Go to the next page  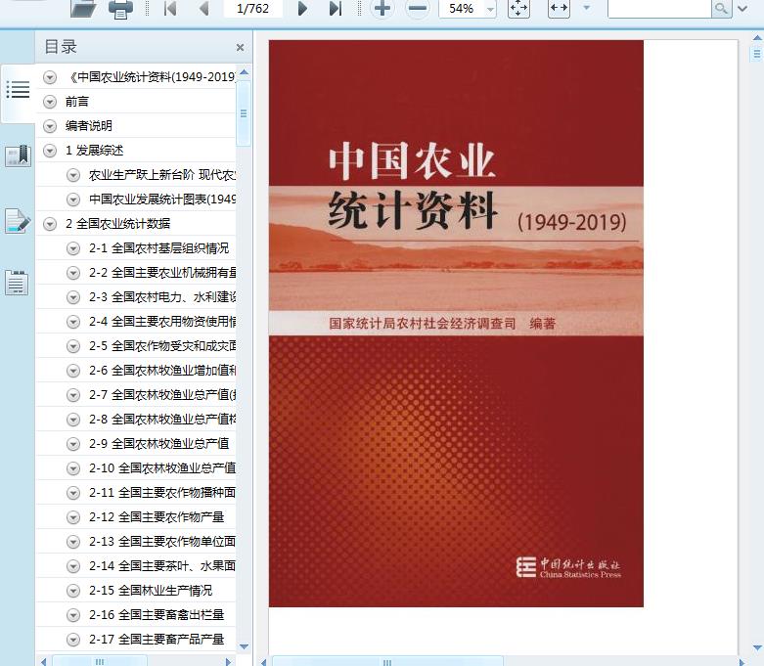click(302, 8)
